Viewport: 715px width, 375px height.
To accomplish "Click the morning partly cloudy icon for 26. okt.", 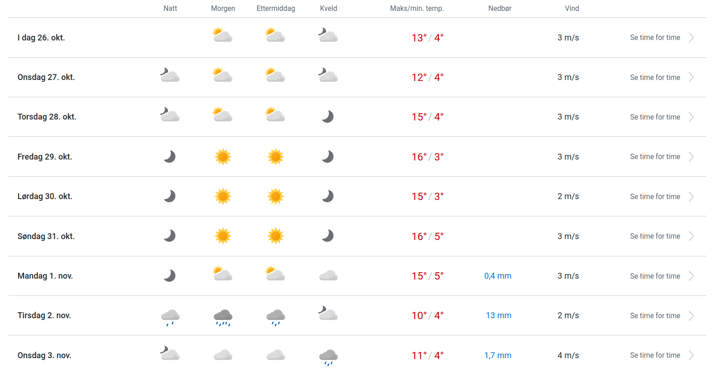I will tap(223, 35).
